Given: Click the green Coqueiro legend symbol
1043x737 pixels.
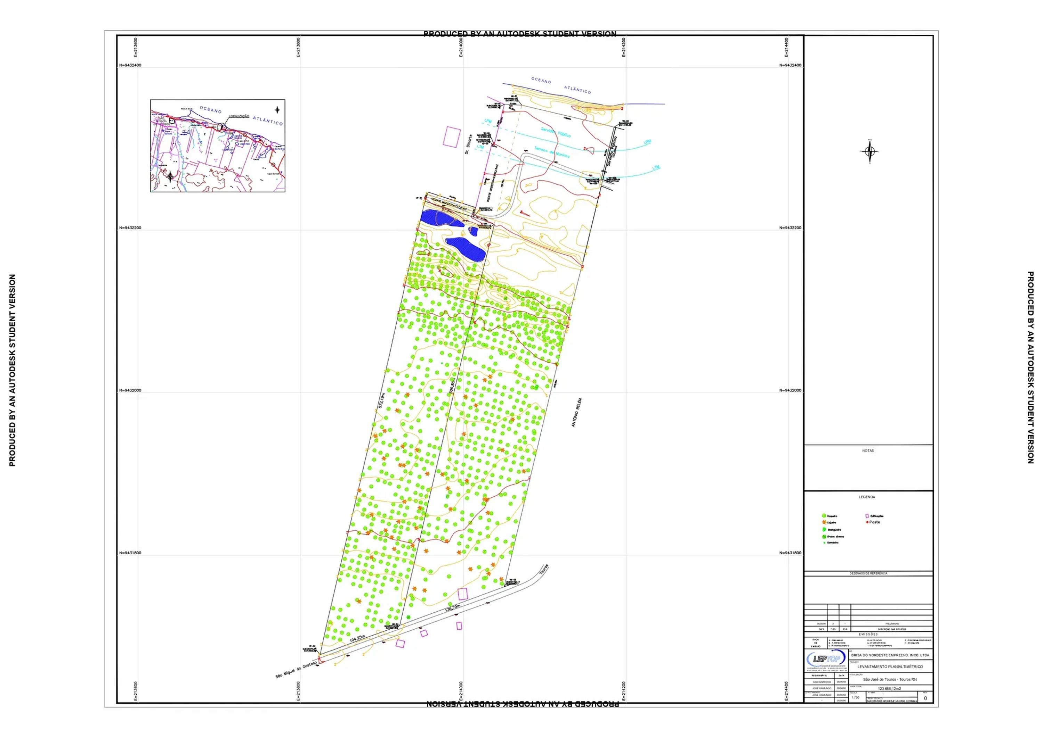Looking at the screenshot, I should 824,516.
